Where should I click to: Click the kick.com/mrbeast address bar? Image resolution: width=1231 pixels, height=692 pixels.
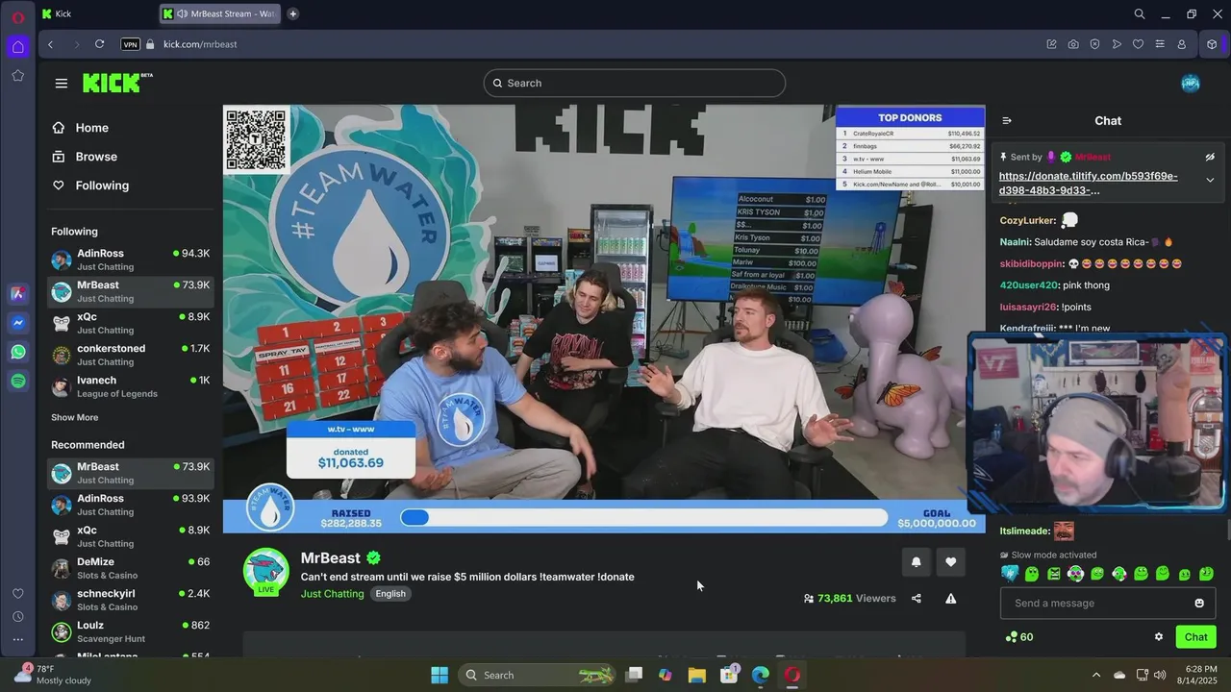[x=200, y=44]
